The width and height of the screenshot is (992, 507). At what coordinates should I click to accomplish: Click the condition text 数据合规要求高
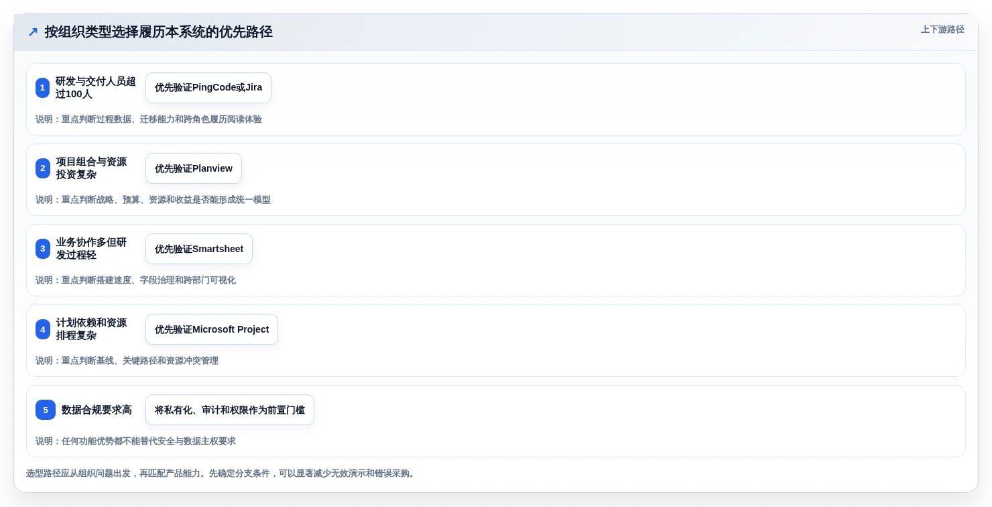click(x=97, y=410)
